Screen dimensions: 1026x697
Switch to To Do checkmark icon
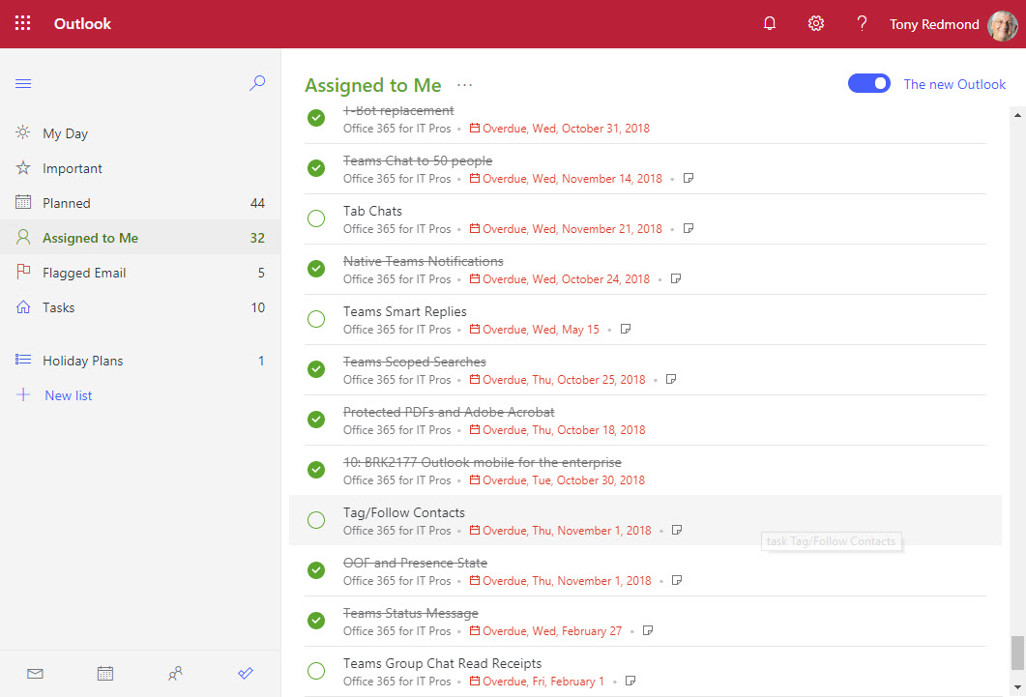(x=246, y=674)
